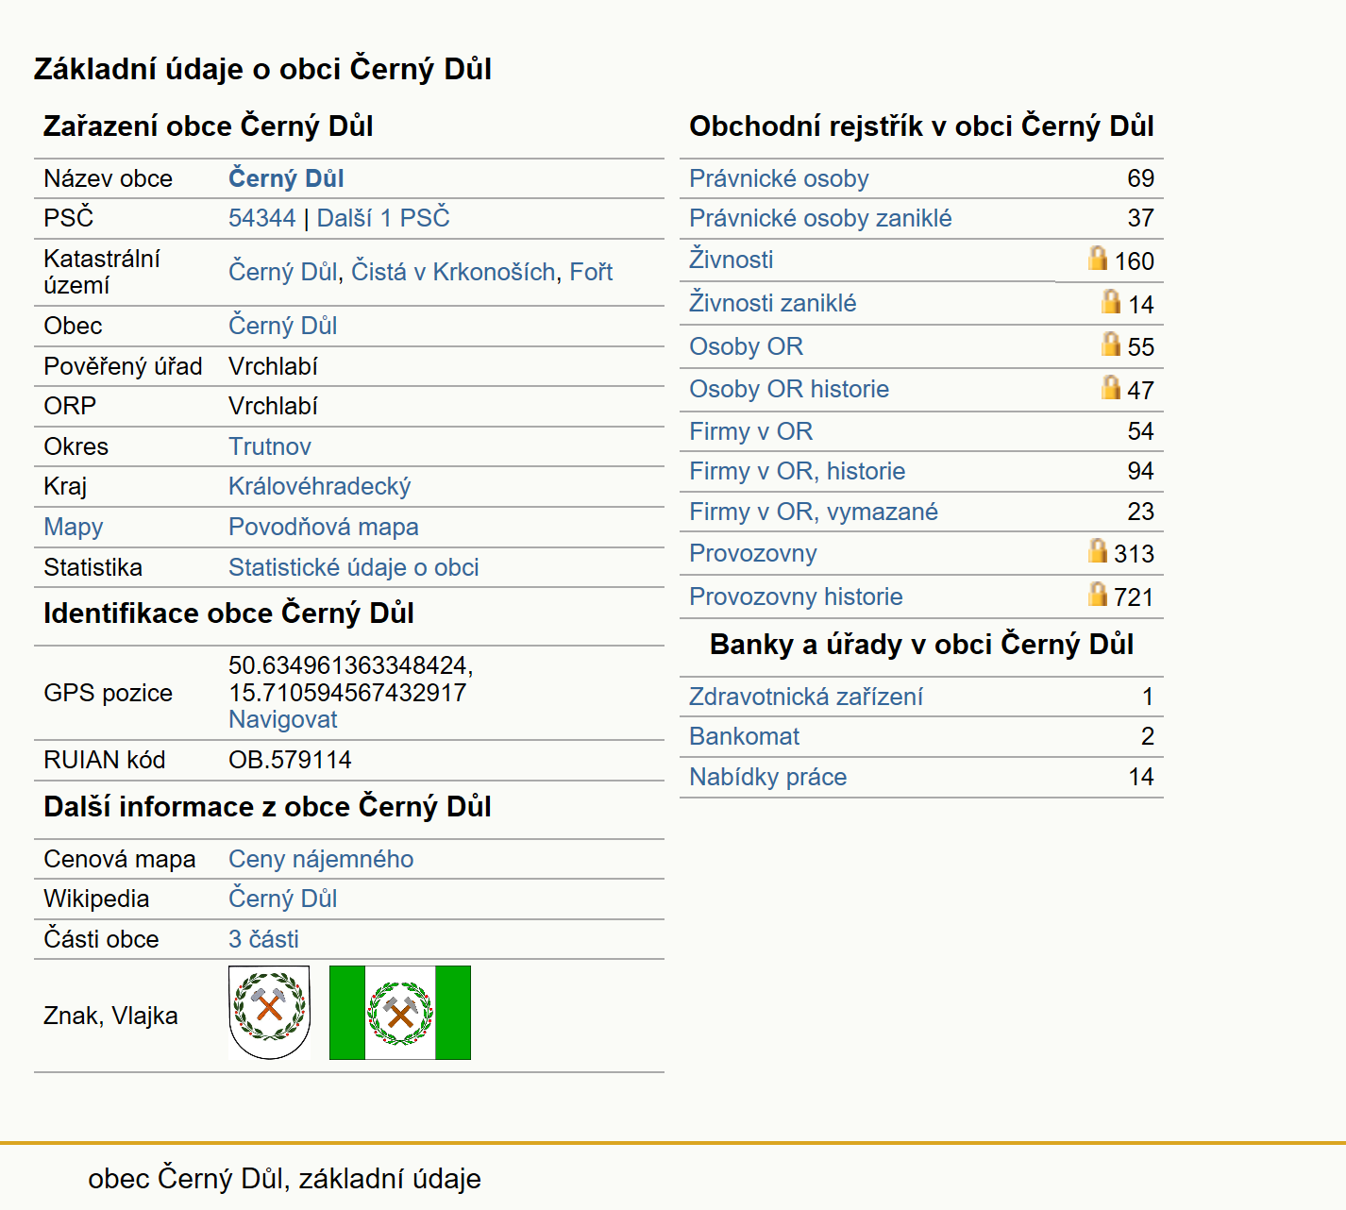Open the 3 části link

263,939
